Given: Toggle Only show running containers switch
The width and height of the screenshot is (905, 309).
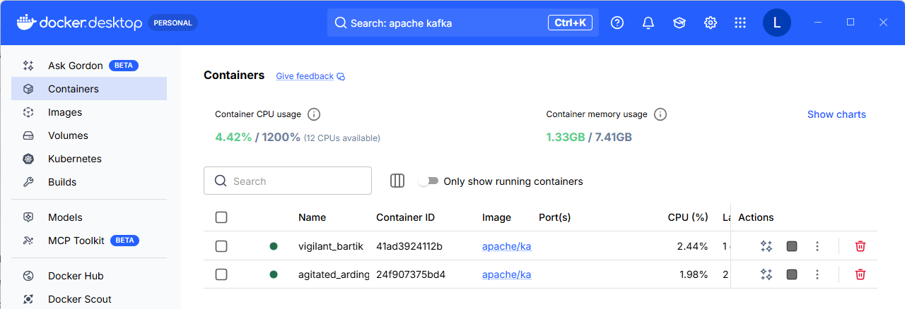Looking at the screenshot, I should click(x=428, y=181).
